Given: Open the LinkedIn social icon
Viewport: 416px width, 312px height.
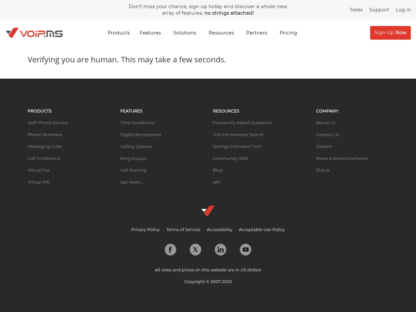Looking at the screenshot, I should pyautogui.click(x=220, y=249).
